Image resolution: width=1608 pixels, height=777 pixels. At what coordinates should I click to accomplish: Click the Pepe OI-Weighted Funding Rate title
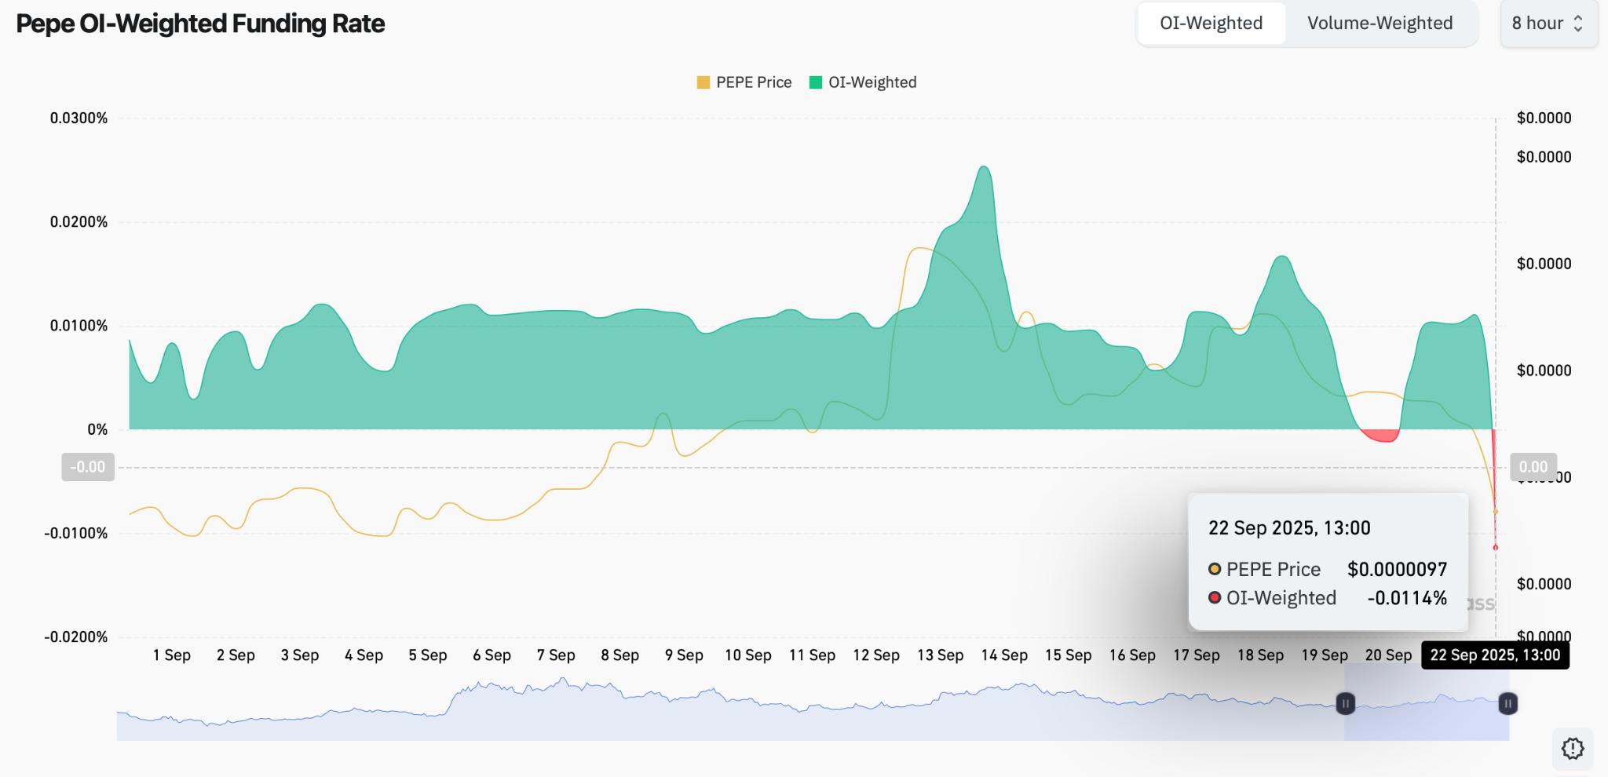click(200, 24)
